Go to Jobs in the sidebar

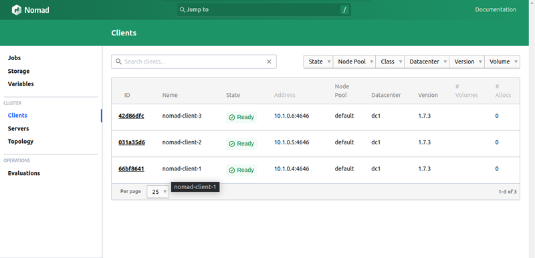14,58
